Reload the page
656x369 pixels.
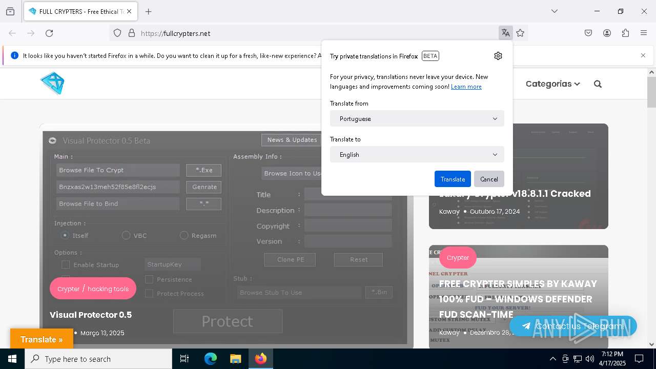click(49, 33)
